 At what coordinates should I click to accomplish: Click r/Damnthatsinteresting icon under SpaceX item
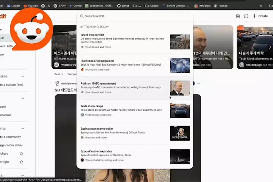pyautogui.click(x=82, y=160)
